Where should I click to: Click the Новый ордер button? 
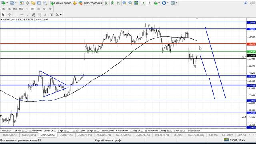[x=61, y=3]
